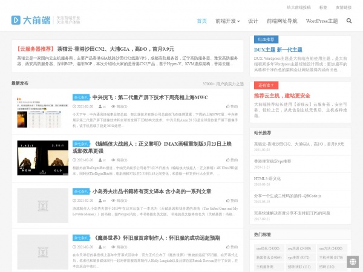
Task: Click 杂七杂八 tag on 蝙蝠侠大战超人 article
Action: point(81,144)
